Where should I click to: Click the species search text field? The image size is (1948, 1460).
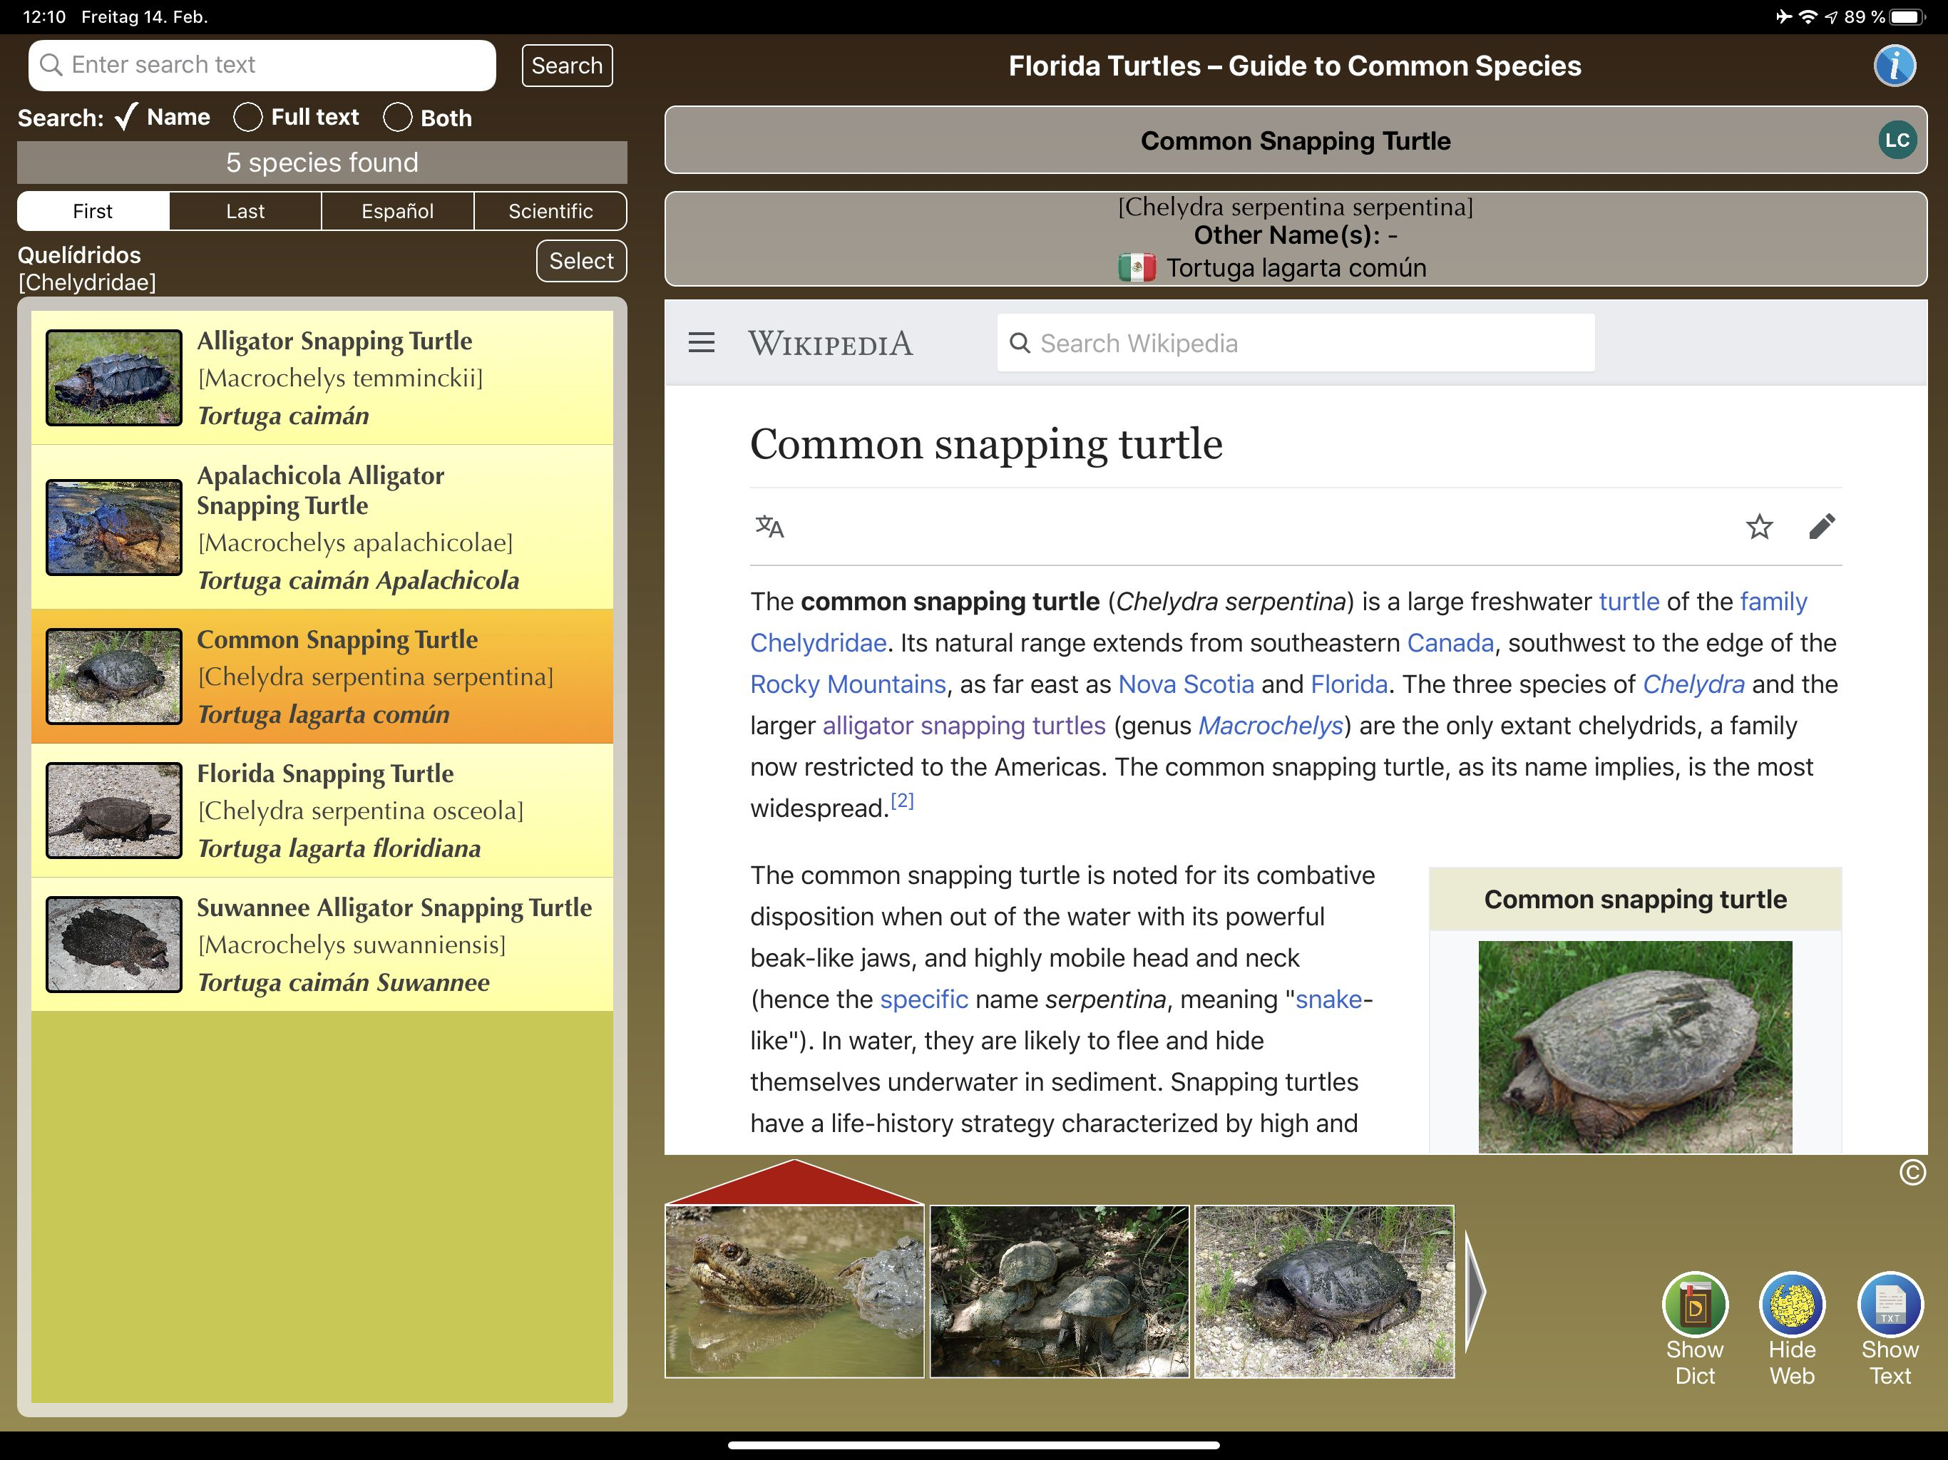pos(262,65)
